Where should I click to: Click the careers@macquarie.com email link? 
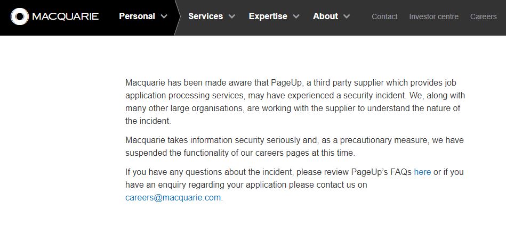point(173,198)
